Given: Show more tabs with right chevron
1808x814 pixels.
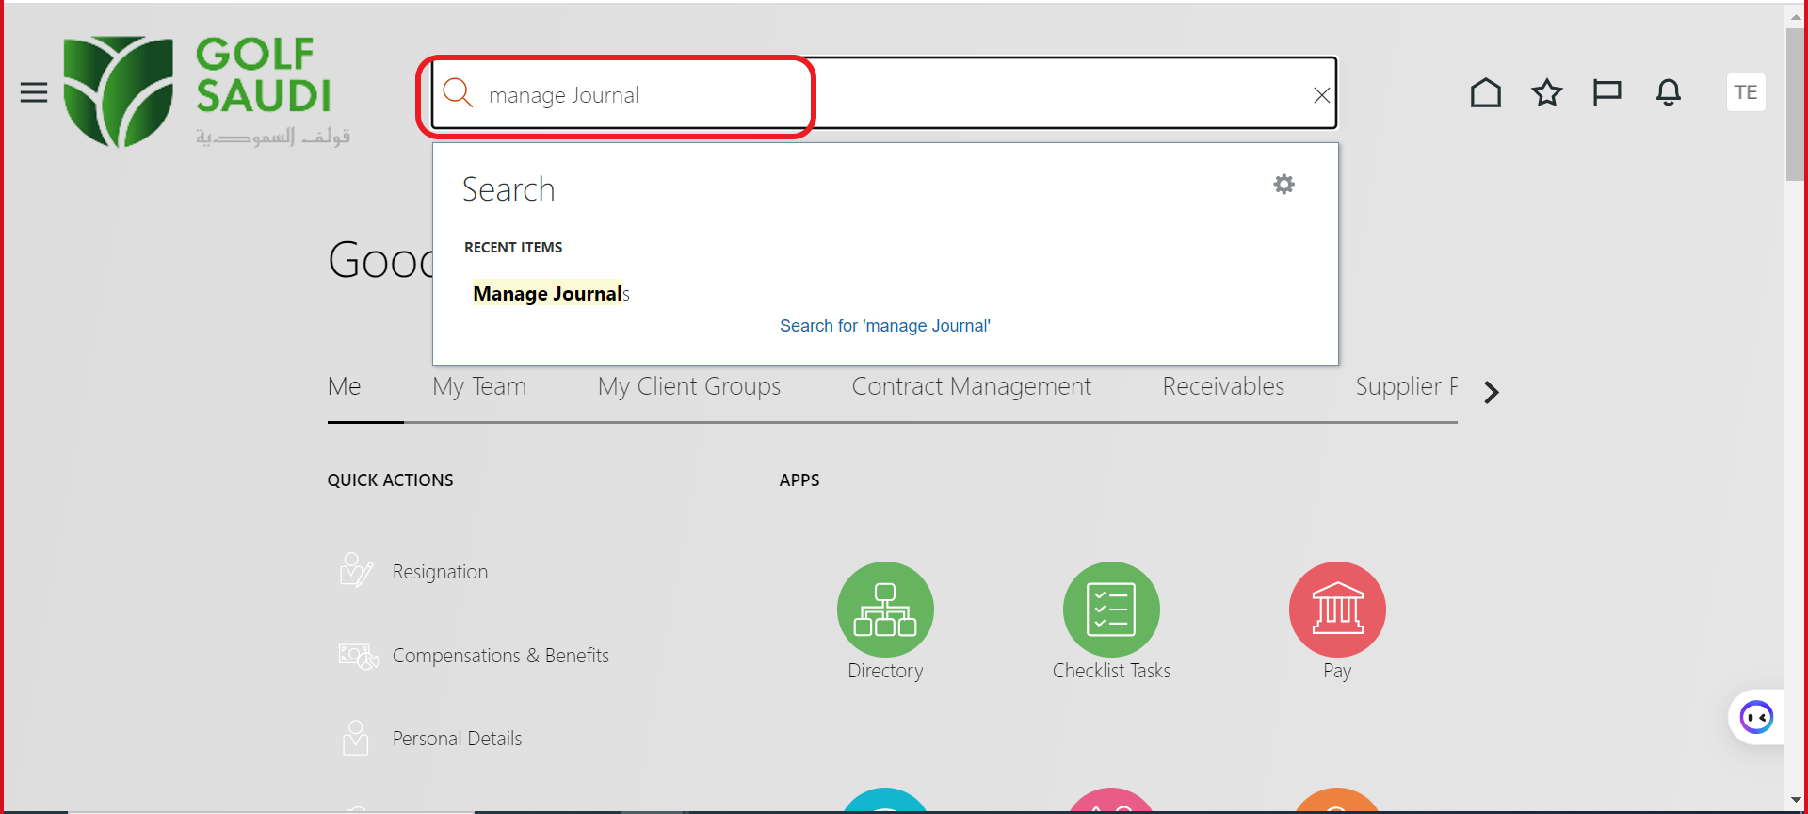Looking at the screenshot, I should [x=1491, y=392].
